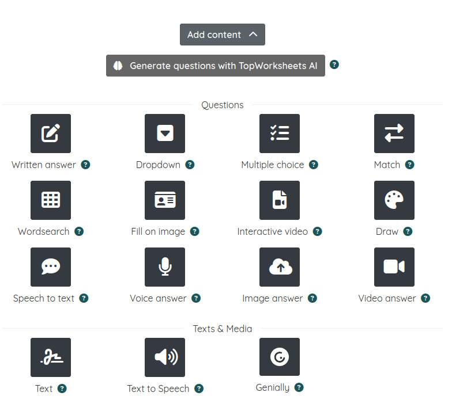Image resolution: width=452 pixels, height=419 pixels.
Task: Click the Speech to text label
Action: click(44, 298)
